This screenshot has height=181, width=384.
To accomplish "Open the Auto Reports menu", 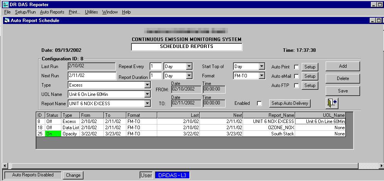I will (52, 12).
